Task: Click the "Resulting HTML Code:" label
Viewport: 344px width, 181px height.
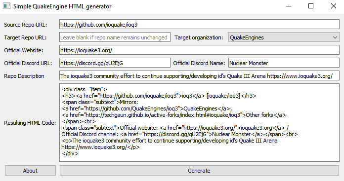Action: coord(30,123)
